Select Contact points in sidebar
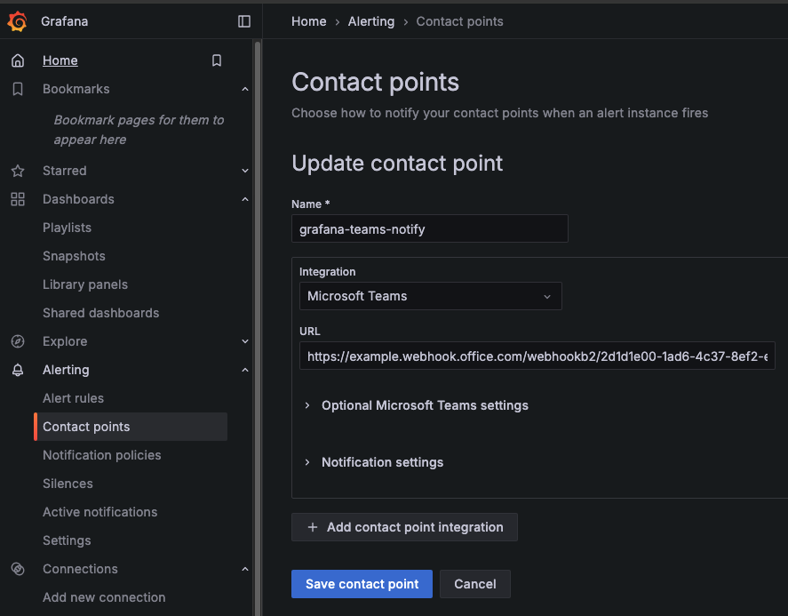 click(131, 427)
